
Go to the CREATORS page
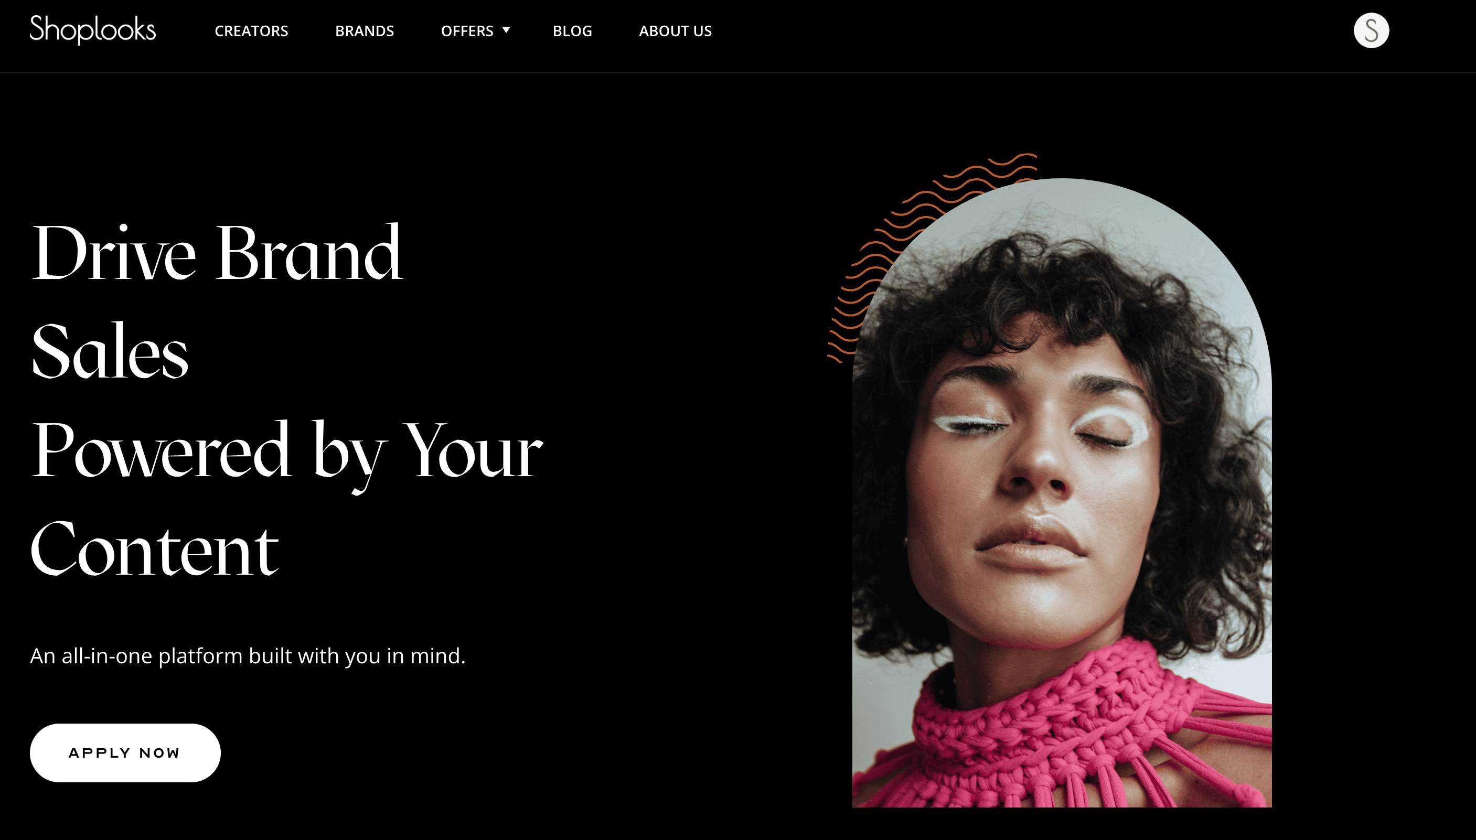(x=251, y=30)
